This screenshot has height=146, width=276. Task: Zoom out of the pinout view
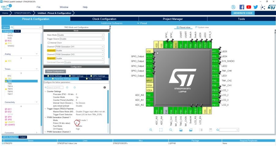click(x=171, y=130)
